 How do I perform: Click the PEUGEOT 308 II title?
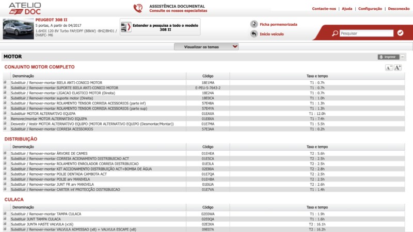[51, 20]
